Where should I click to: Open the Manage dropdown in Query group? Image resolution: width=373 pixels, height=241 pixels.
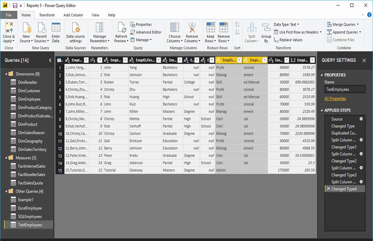[141, 40]
